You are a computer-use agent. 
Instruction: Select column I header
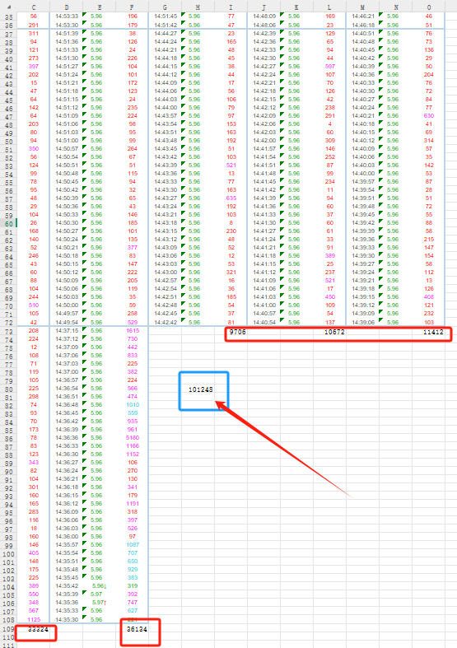tap(231, 7)
